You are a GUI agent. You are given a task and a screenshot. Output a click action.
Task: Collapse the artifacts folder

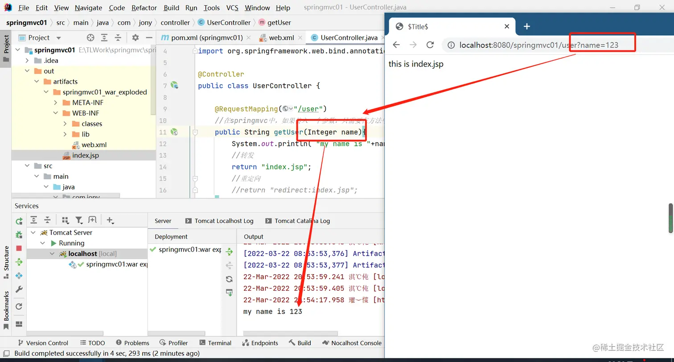[37, 82]
